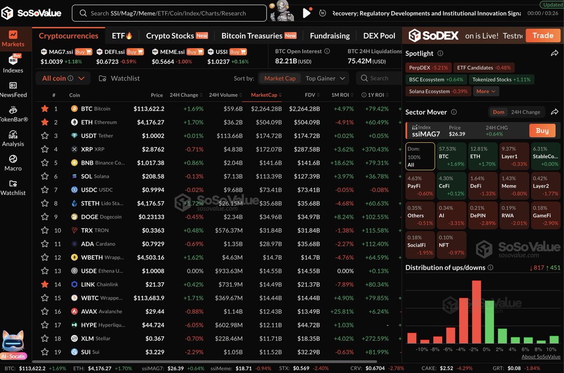Show info for Spotlight
This screenshot has height=373, width=564.
pyautogui.click(x=440, y=54)
